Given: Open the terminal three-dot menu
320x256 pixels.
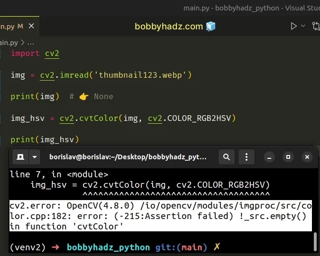Looking at the screenshot, I should 247,157.
